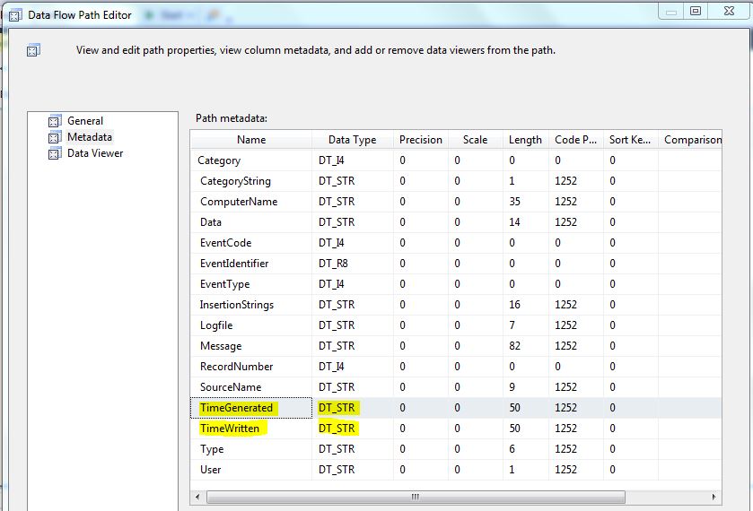Select the ComputerName metadata row
The height and width of the screenshot is (511, 753).
pyautogui.click(x=239, y=202)
